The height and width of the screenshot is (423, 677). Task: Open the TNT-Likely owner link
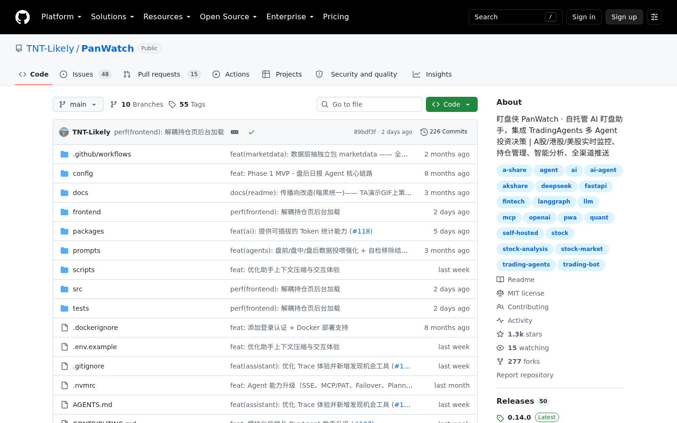(x=50, y=48)
